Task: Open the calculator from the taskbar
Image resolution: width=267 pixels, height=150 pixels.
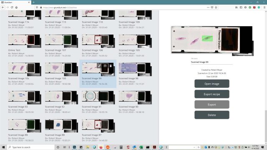Action: point(121,147)
